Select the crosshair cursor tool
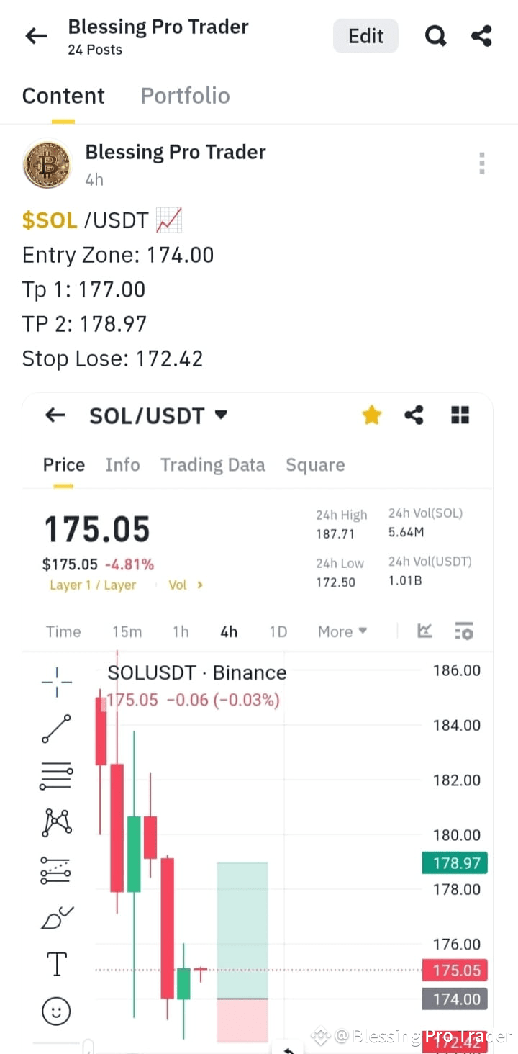This screenshot has width=518, height=1054. coord(56,681)
